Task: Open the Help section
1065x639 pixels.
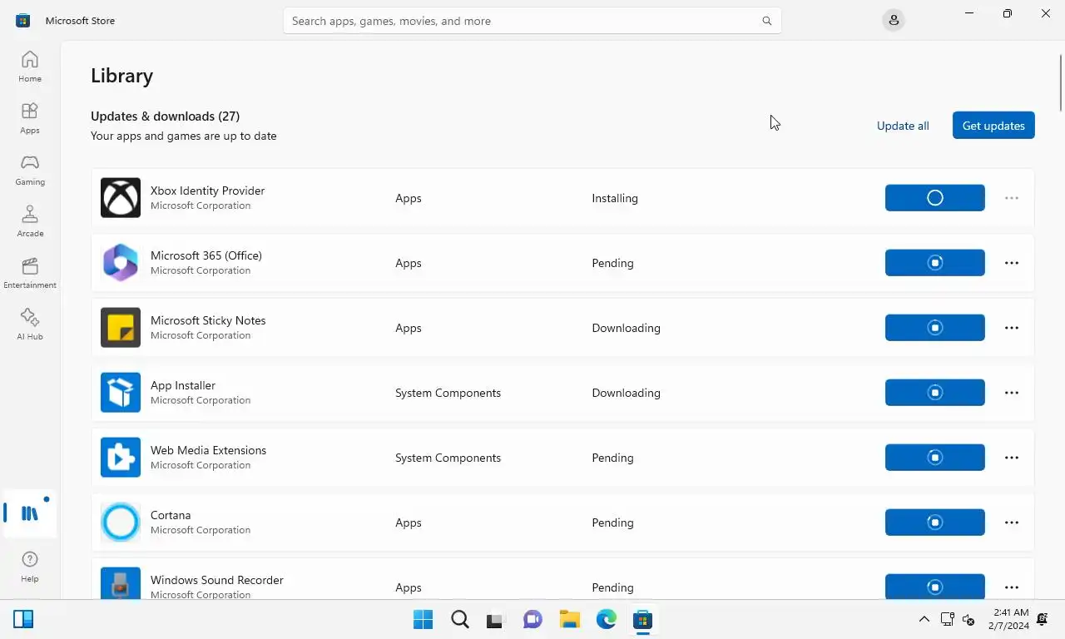Action: coord(30,567)
